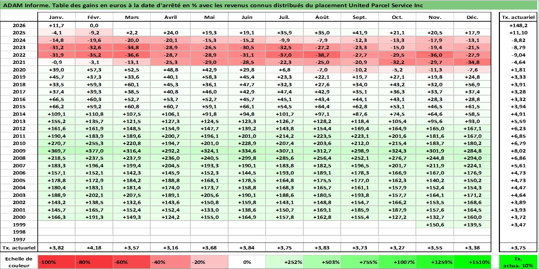
Task: Click the 2026 row label
Action: click(x=19, y=25)
